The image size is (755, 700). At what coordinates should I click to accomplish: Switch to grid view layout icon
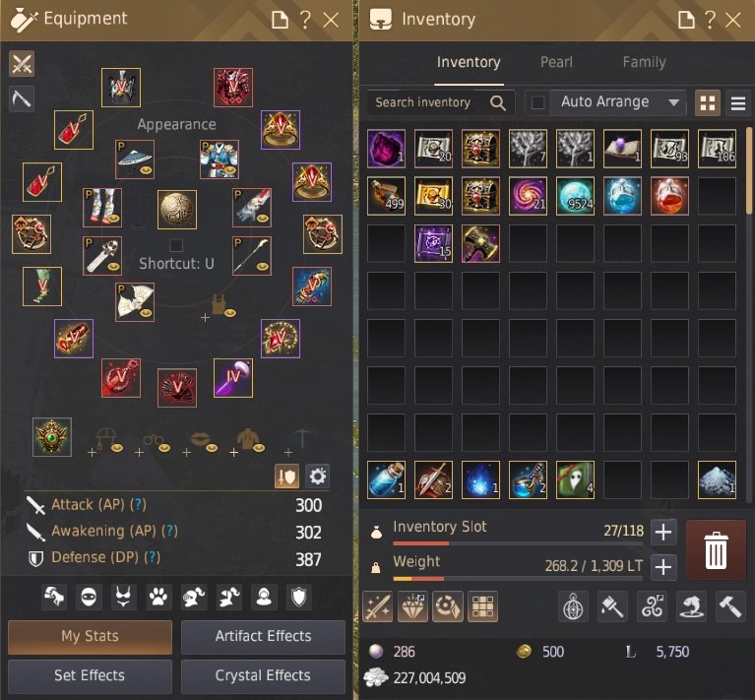[708, 102]
